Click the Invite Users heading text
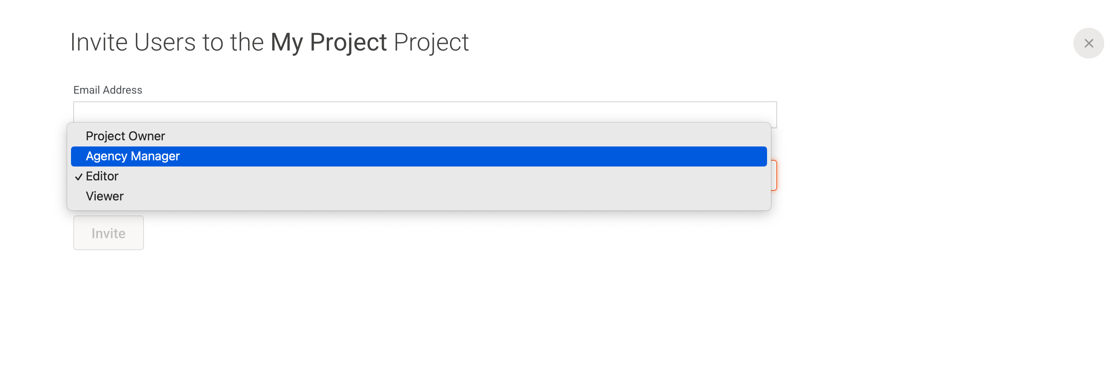The image size is (1112, 370). tap(166, 42)
